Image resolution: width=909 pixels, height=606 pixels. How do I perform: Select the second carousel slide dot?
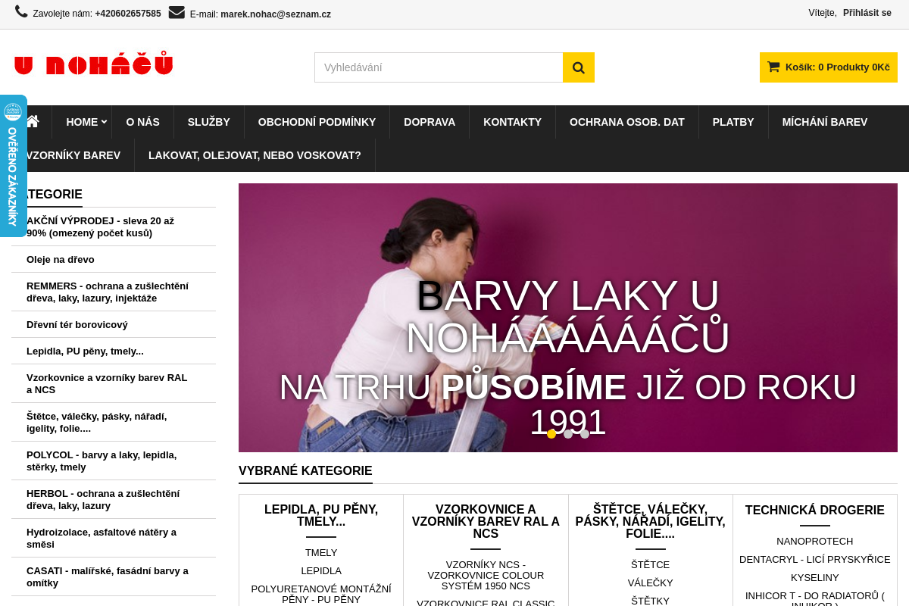pos(567,434)
